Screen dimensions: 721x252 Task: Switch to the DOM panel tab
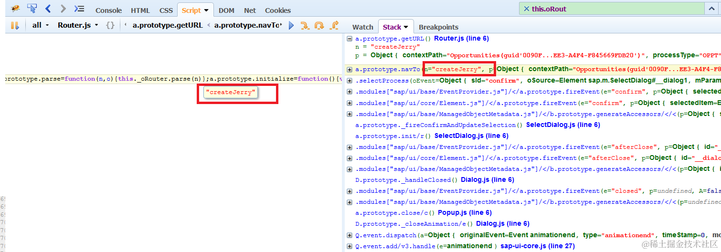pos(226,10)
